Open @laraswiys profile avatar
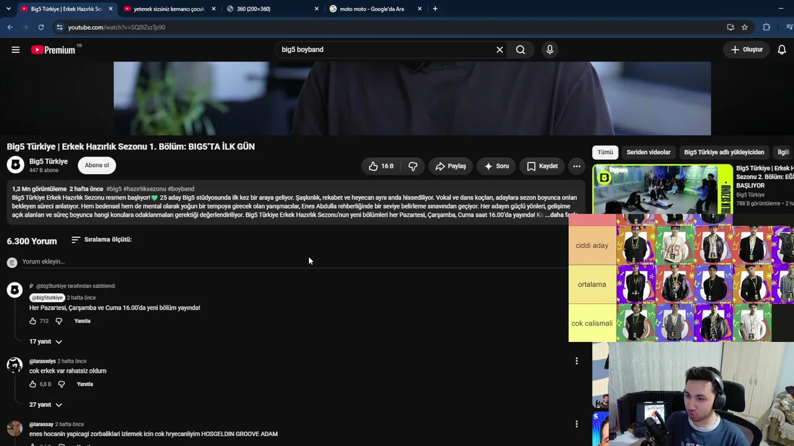The image size is (794, 446). (14, 365)
